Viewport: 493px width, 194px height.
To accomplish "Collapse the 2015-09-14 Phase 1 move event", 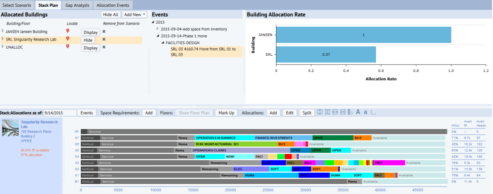I will 158,36.
